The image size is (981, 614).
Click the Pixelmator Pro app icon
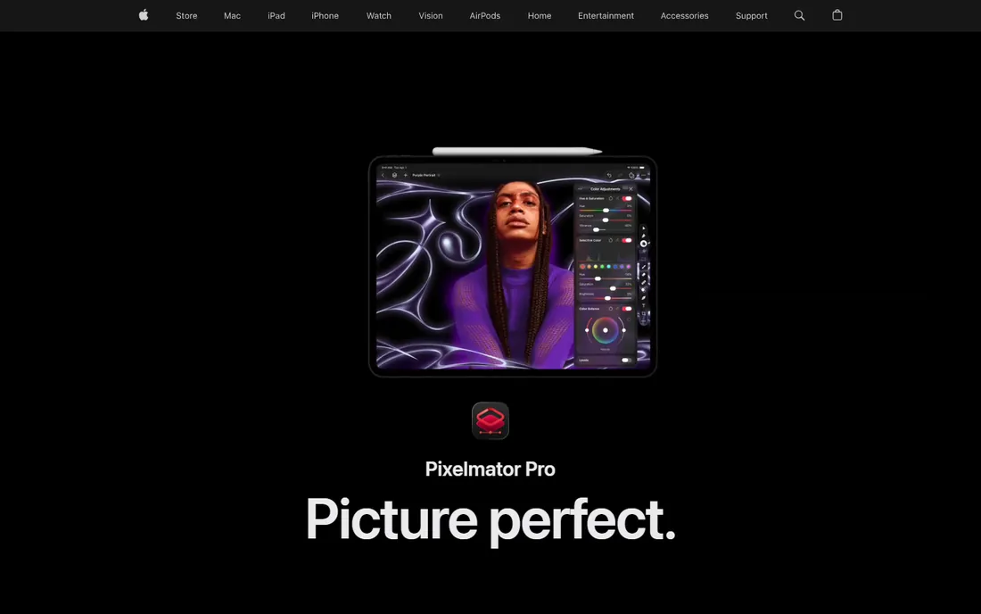click(x=490, y=420)
